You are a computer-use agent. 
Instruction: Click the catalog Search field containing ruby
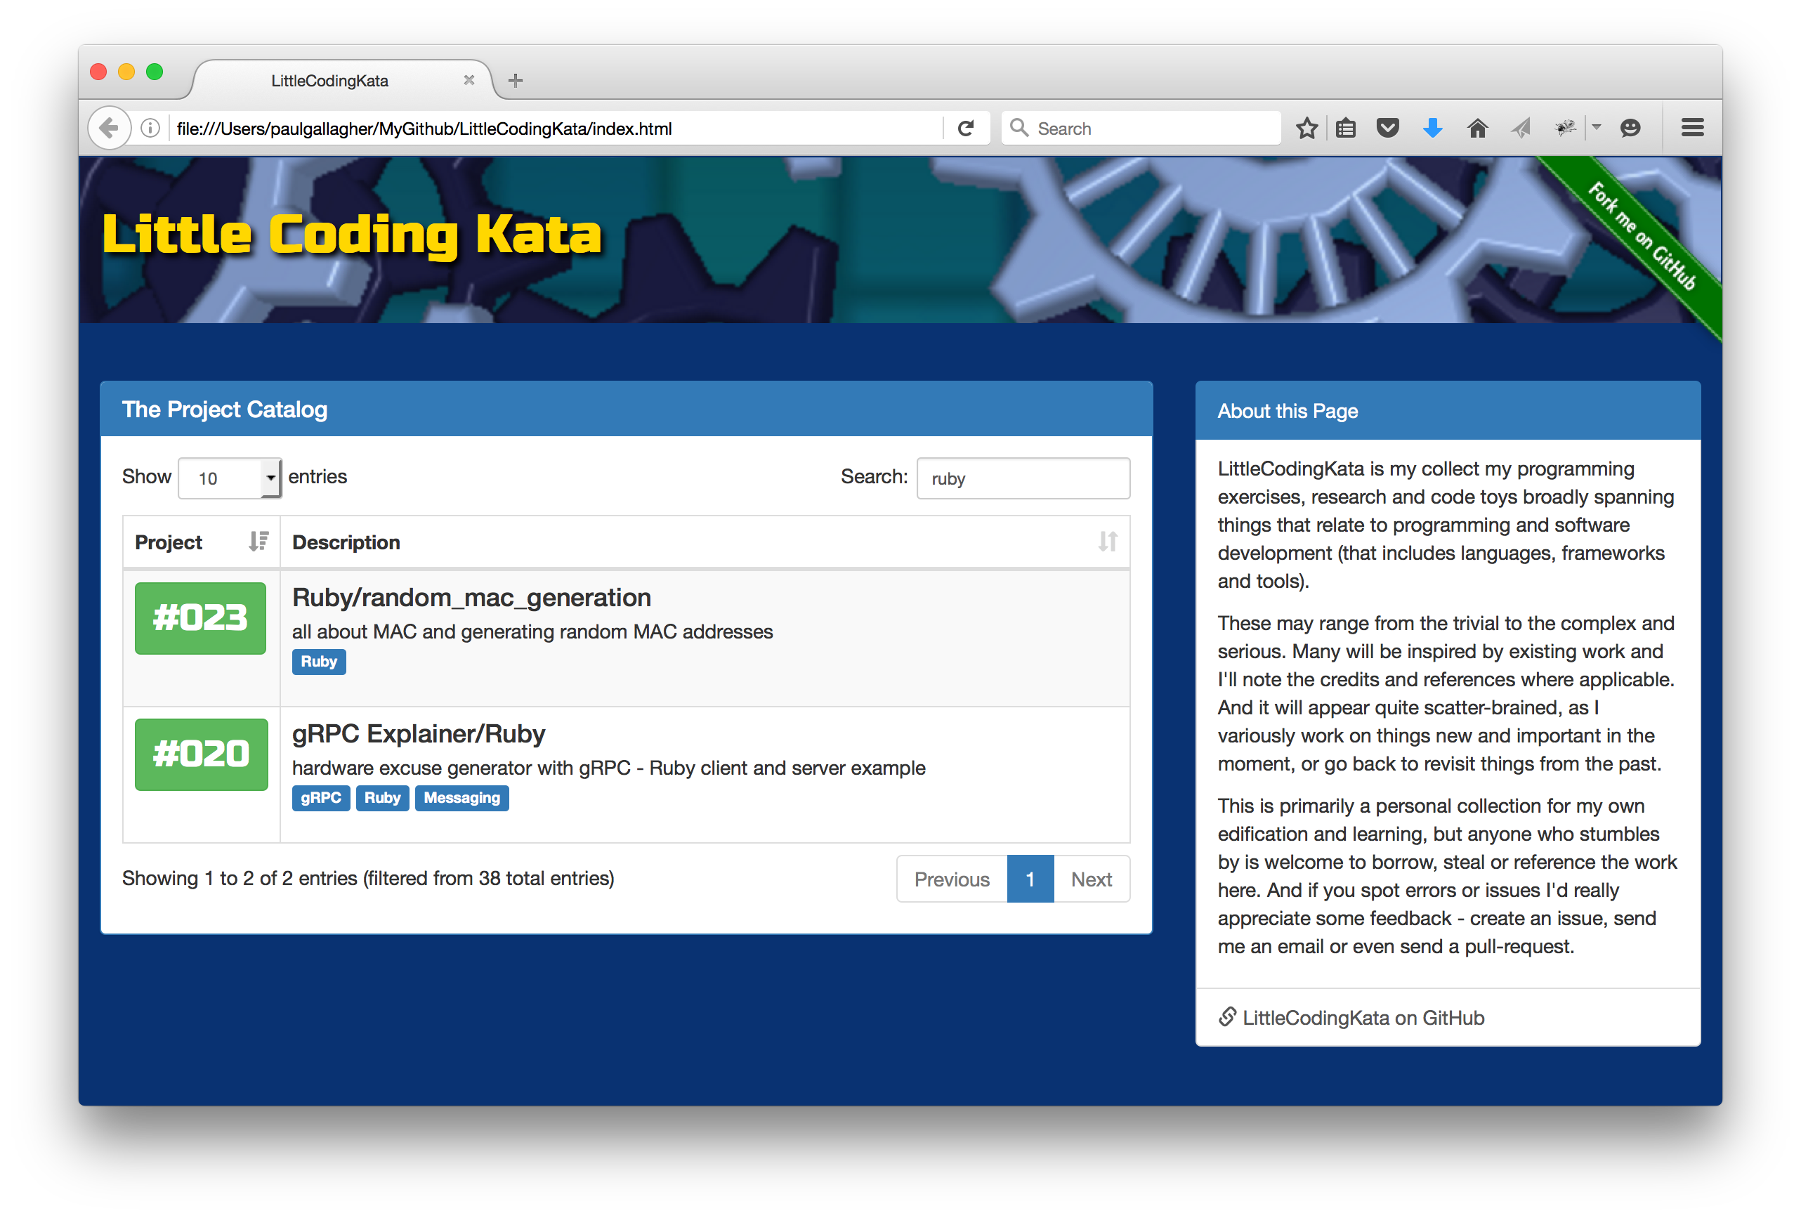tap(1023, 479)
